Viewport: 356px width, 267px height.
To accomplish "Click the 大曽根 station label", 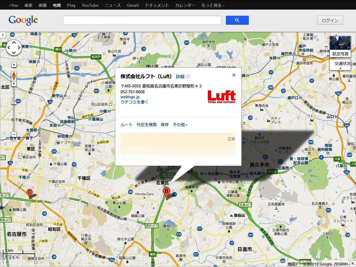I will click(31, 130).
